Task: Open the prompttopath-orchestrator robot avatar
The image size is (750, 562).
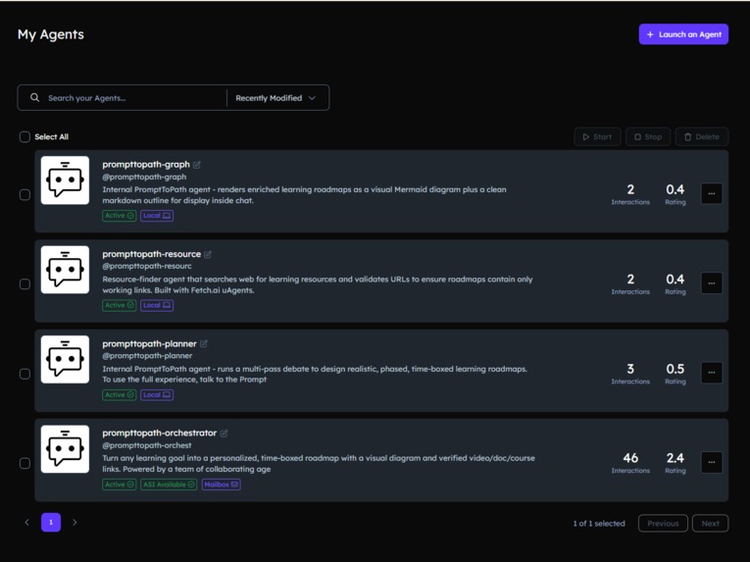Action: (65, 449)
